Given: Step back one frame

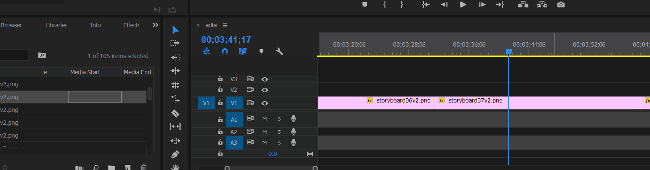Looking at the screenshot, I should pos(444,5).
